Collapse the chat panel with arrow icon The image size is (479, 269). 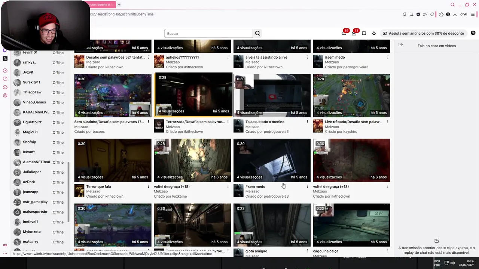coord(400,45)
